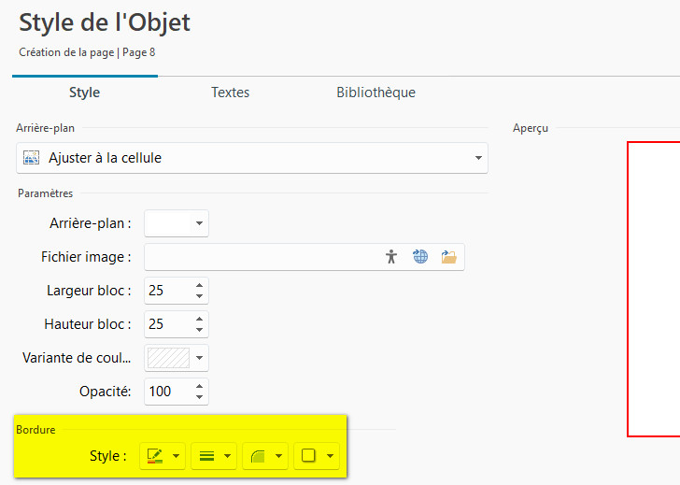
Task: Switch to the Textes tab
Action: (230, 93)
